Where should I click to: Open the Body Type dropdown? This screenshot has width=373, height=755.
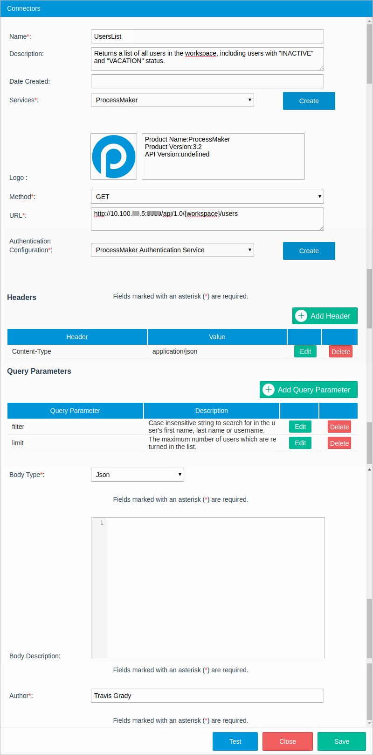(x=137, y=475)
